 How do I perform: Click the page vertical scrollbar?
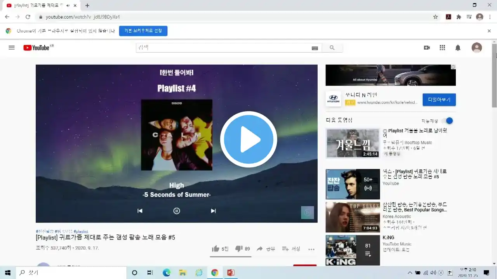(494, 76)
